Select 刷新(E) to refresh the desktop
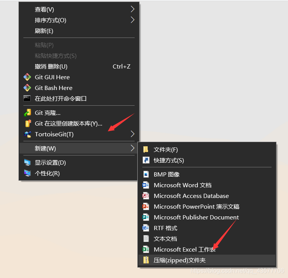 [x=44, y=31]
